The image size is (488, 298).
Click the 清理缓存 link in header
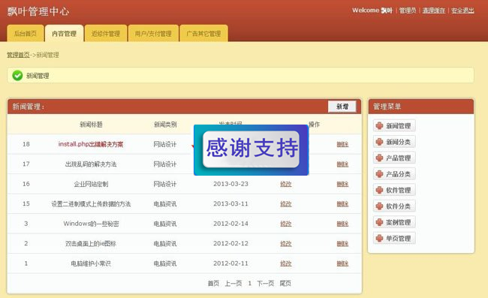pos(433,11)
